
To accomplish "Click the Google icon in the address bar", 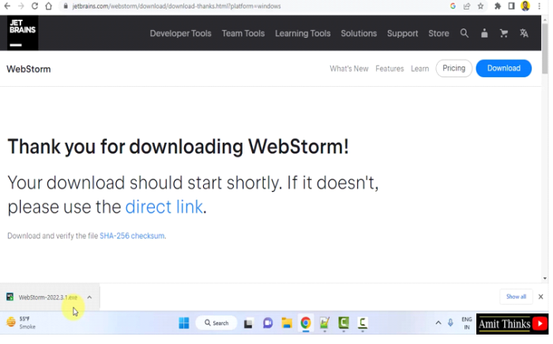I will pos(453,6).
